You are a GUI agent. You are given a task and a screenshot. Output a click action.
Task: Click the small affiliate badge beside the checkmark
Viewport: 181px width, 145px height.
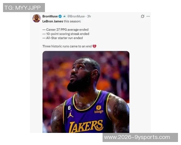65,16
